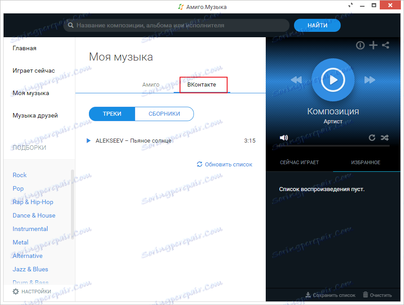Open the Pop genre collection
Image resolution: width=404 pixels, height=305 pixels.
(18, 188)
